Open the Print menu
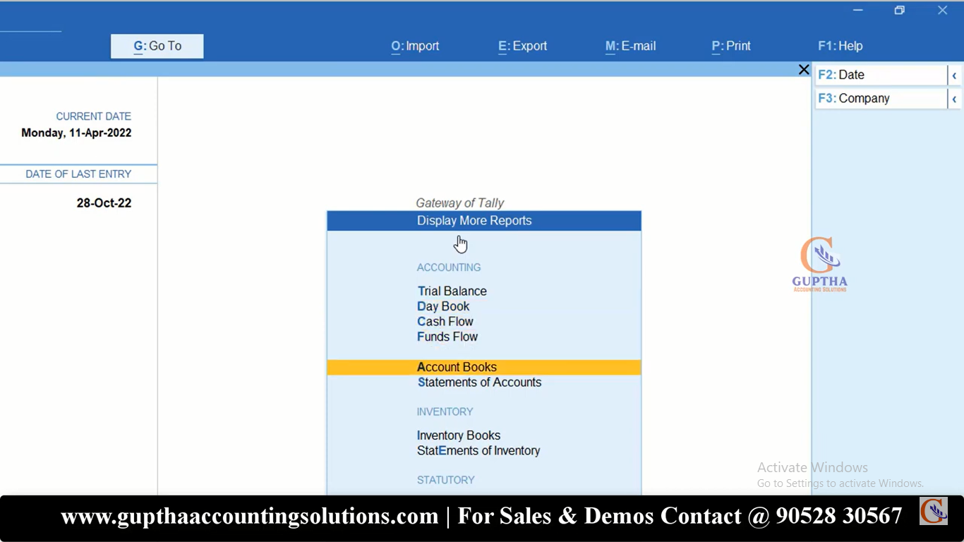This screenshot has height=542, width=964. [x=731, y=46]
